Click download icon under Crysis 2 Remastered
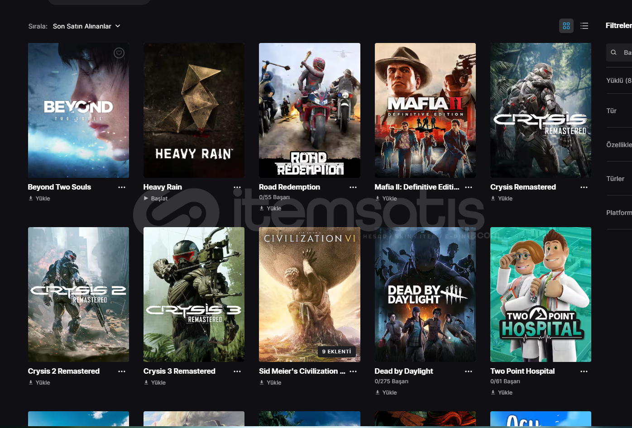The image size is (632, 428). pos(31,382)
